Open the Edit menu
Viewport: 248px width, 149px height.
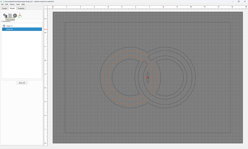point(6,4)
